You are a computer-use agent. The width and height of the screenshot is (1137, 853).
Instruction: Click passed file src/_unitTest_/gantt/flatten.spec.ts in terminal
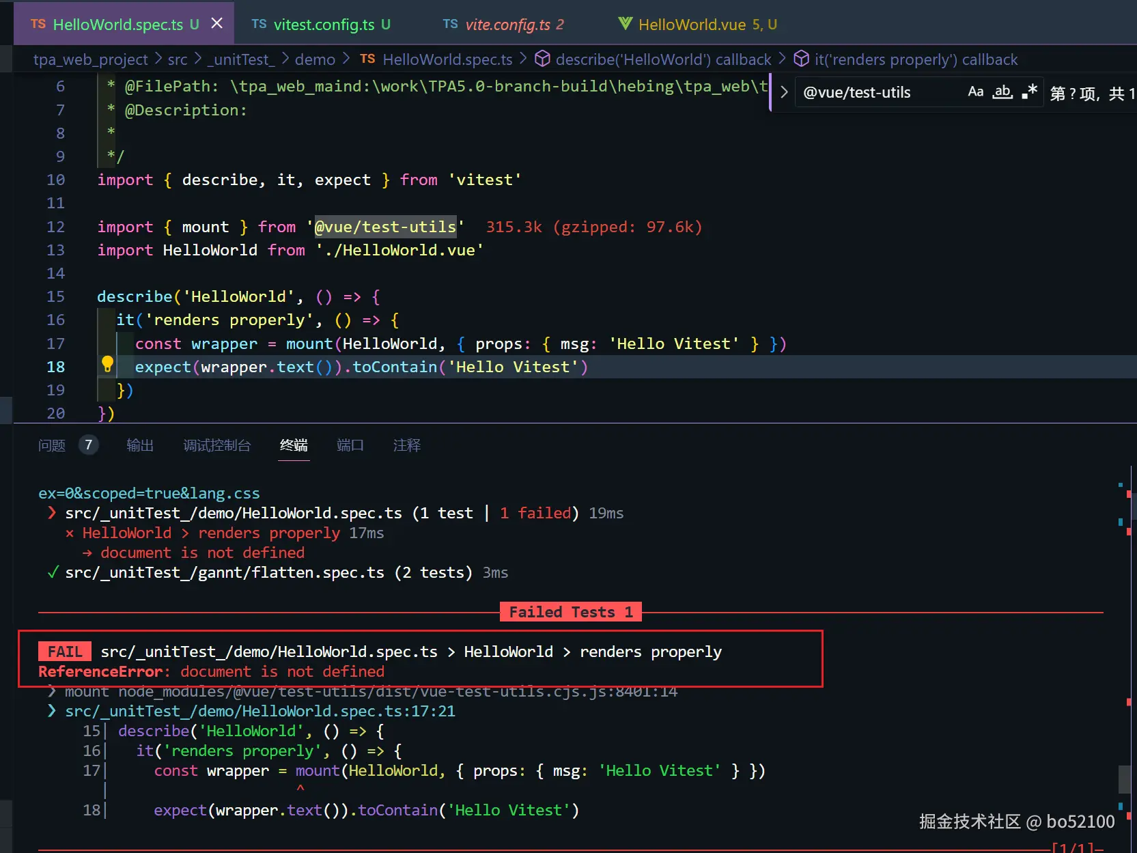coord(225,572)
